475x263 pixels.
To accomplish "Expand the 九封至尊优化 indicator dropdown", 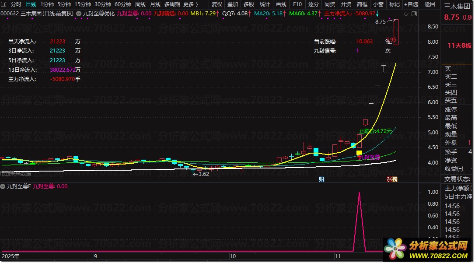I will pos(79,13).
